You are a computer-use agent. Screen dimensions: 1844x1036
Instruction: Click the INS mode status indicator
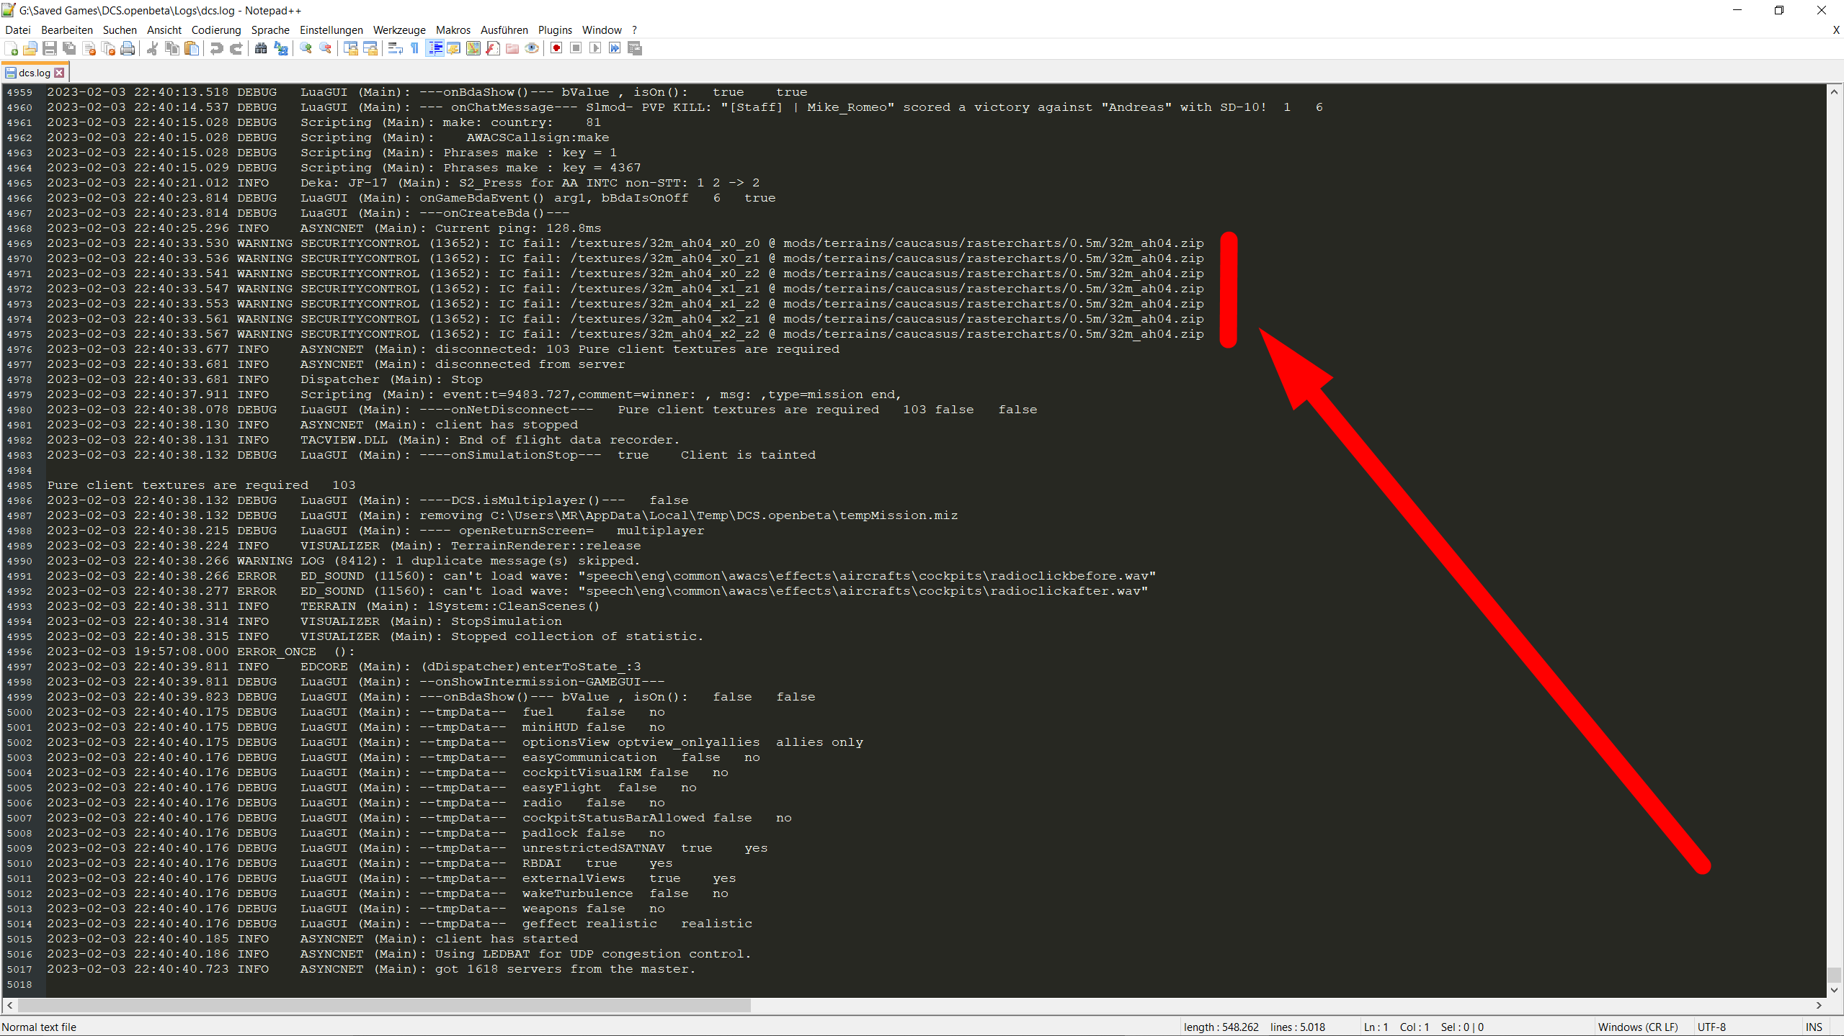[1814, 1027]
